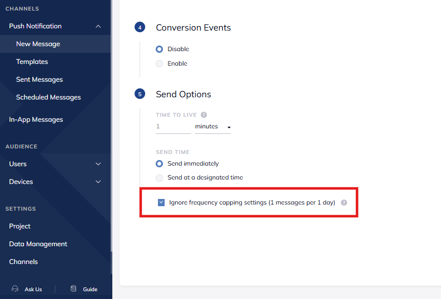Click the frequency capping help icon
The image size is (441, 299).
coord(344,203)
